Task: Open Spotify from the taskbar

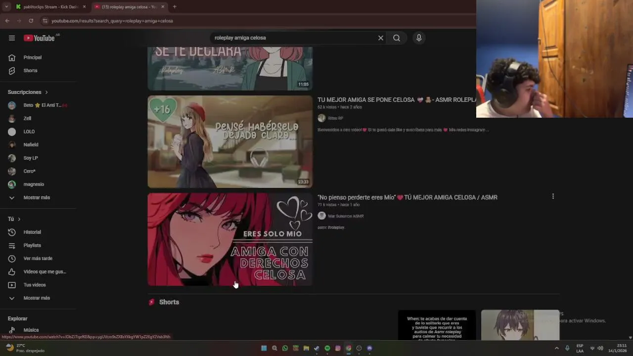Action: [x=327, y=348]
